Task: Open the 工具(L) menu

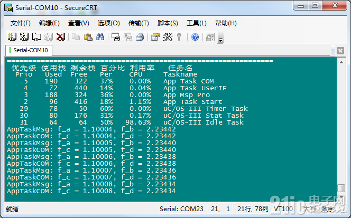Action: pos(197,23)
